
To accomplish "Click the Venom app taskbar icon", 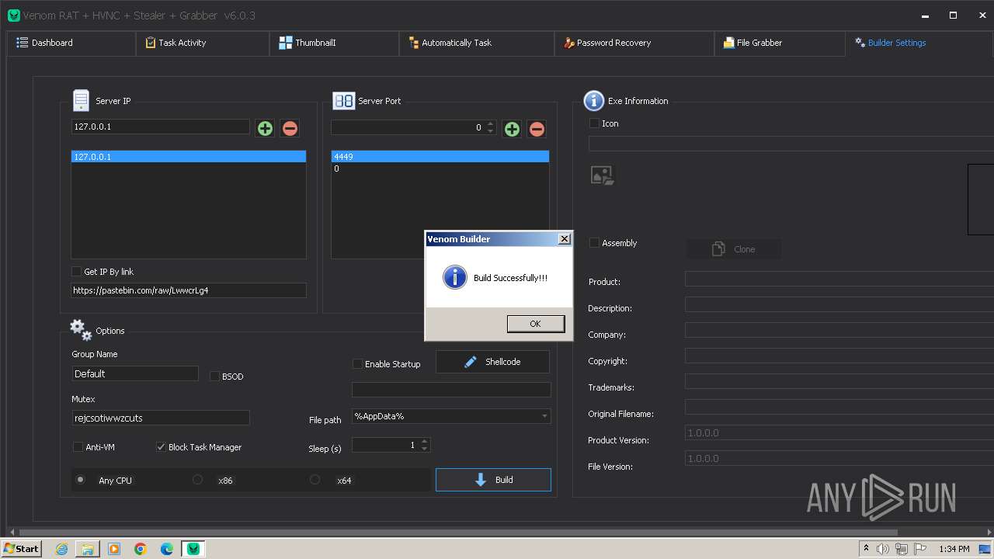I will 193,549.
